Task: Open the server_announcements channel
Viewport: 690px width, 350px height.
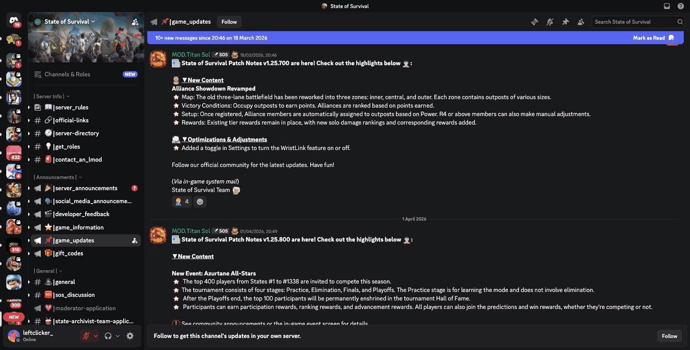Action: click(x=85, y=188)
